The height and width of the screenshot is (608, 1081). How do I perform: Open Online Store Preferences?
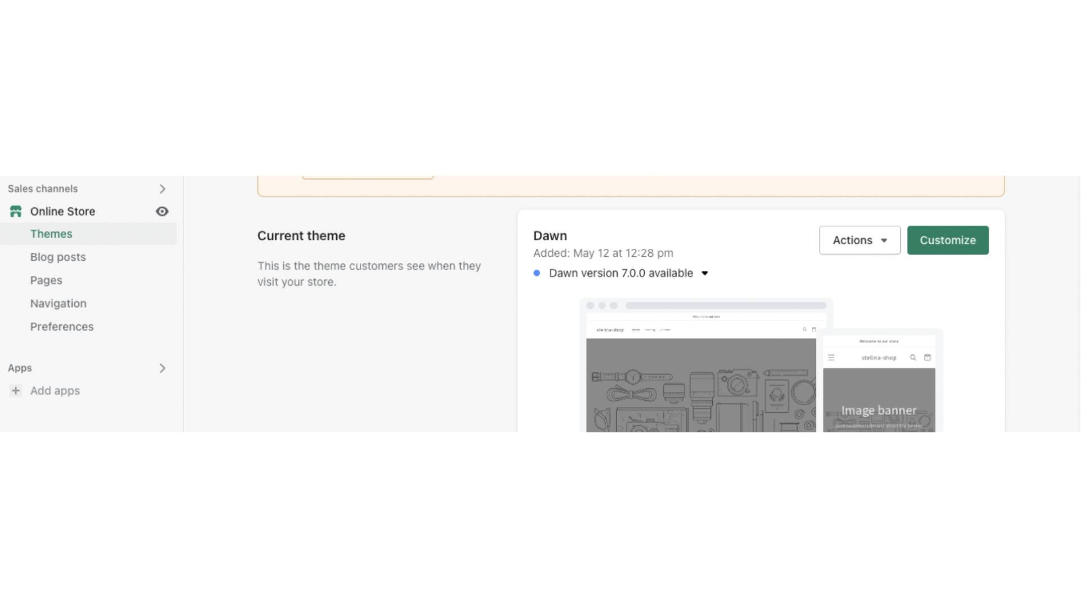pos(62,327)
